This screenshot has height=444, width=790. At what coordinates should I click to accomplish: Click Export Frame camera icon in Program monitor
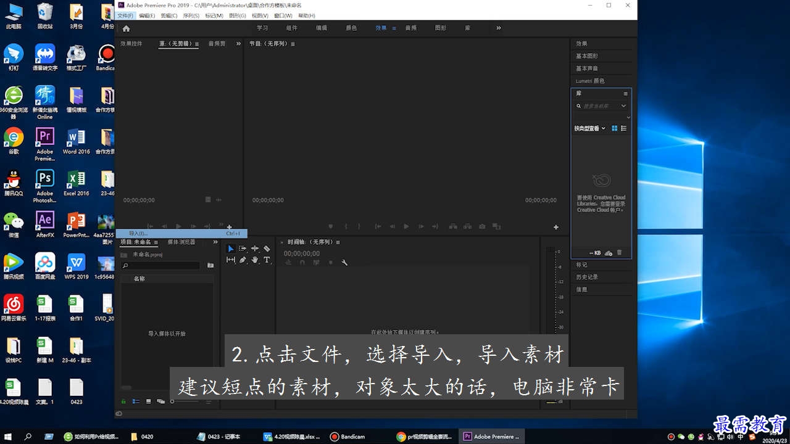(x=482, y=227)
